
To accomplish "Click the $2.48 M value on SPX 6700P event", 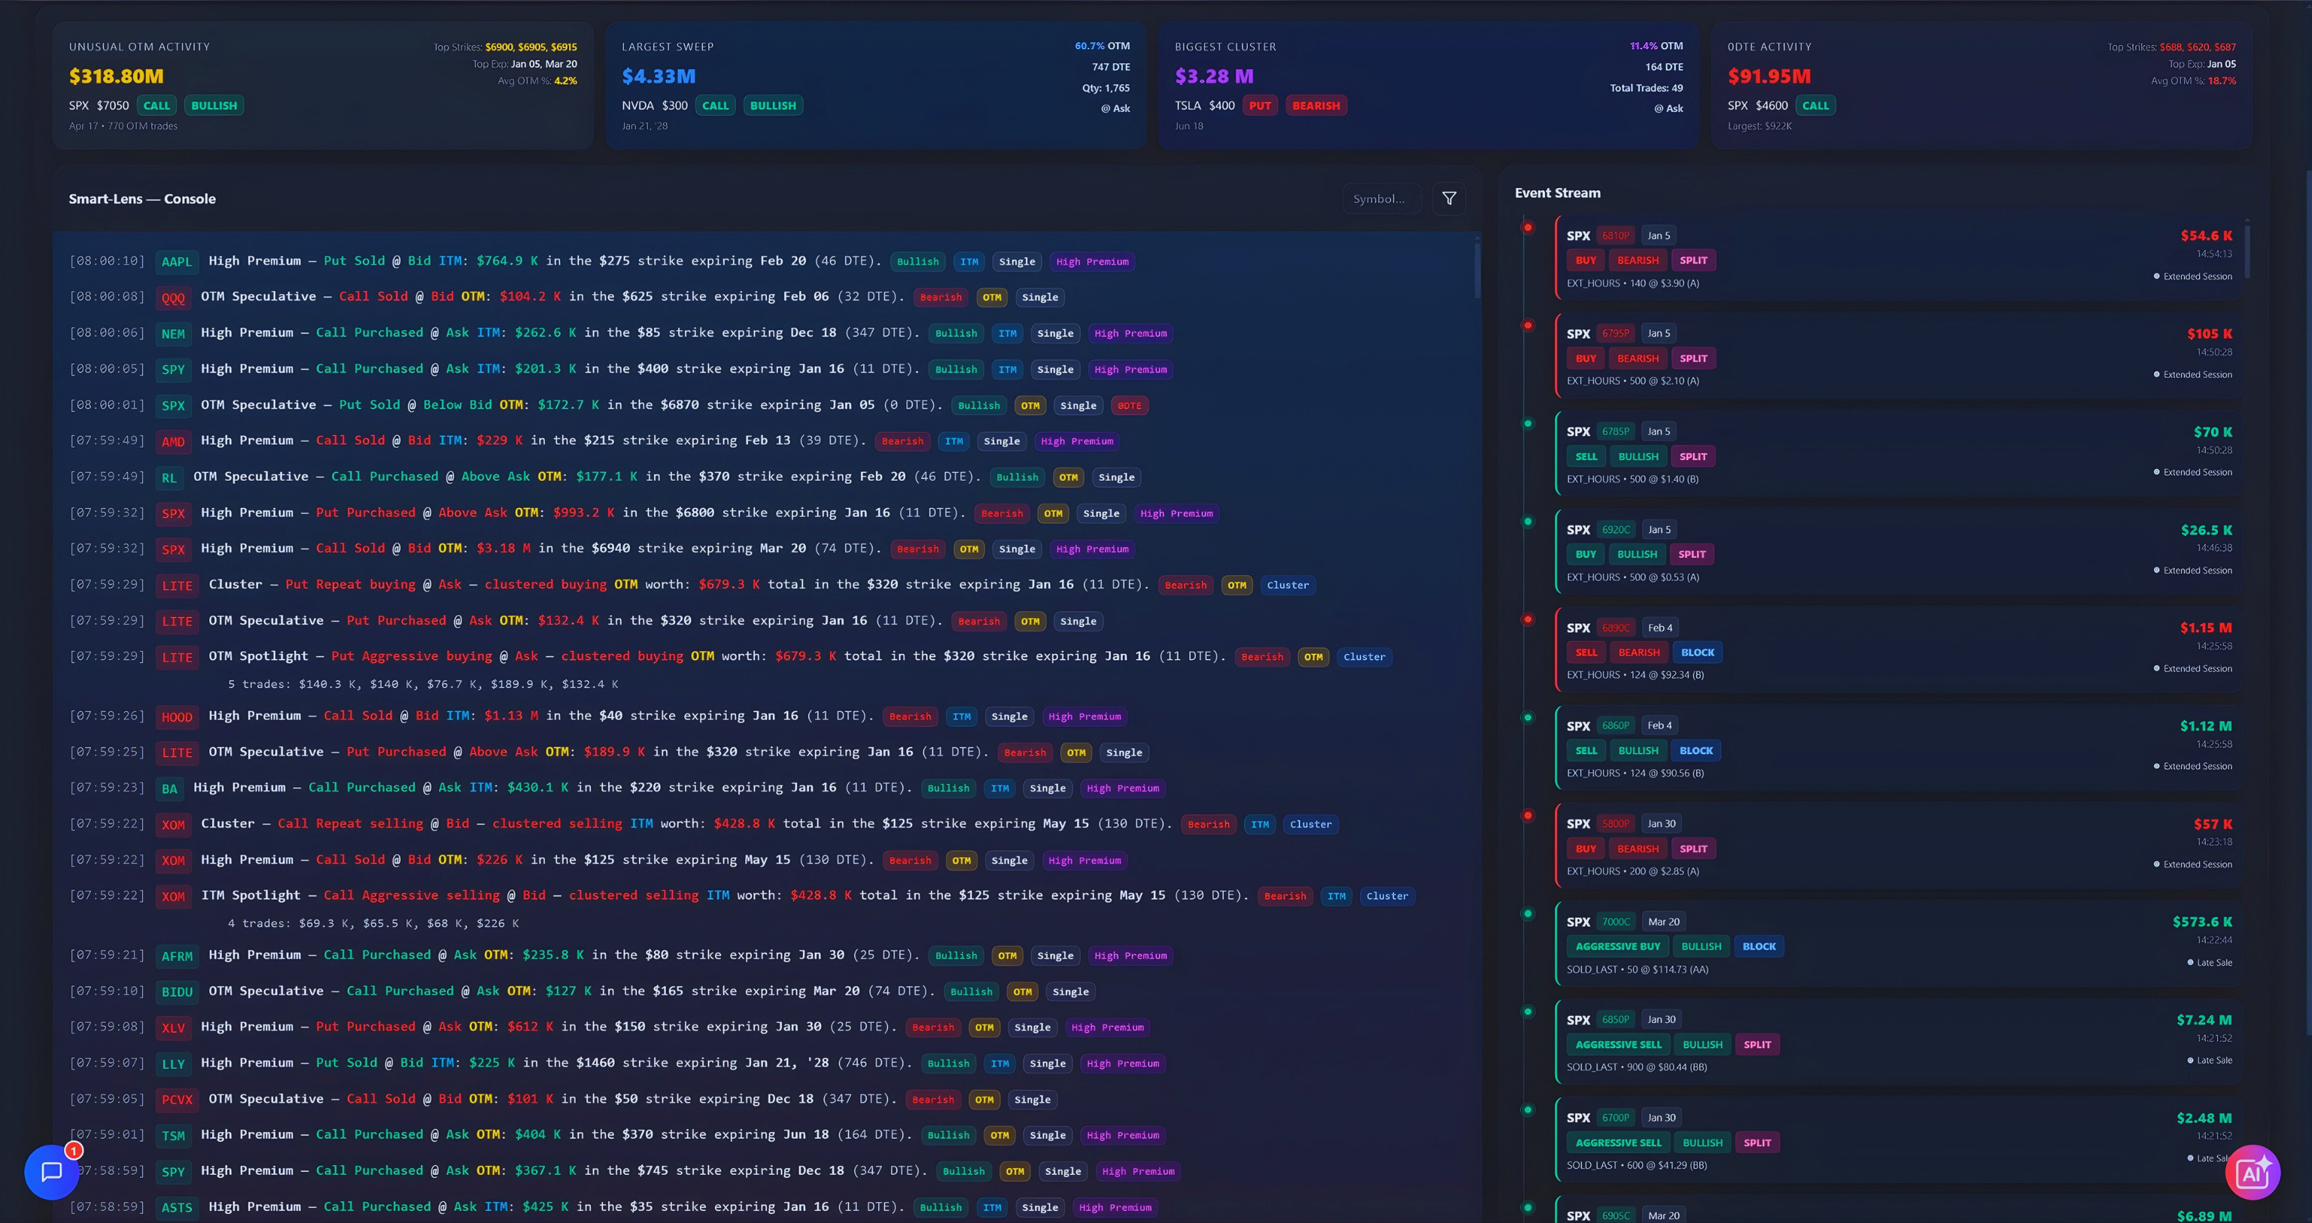I will [x=2204, y=1118].
